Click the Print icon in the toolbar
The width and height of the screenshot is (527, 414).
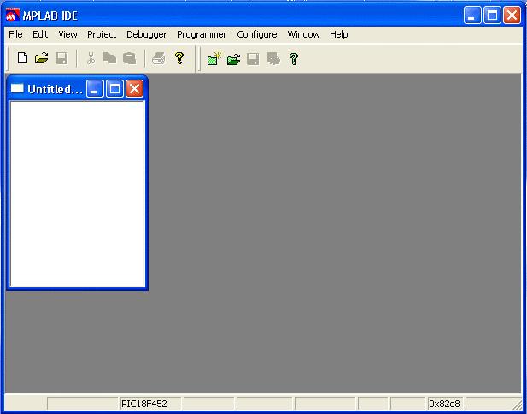coord(159,58)
